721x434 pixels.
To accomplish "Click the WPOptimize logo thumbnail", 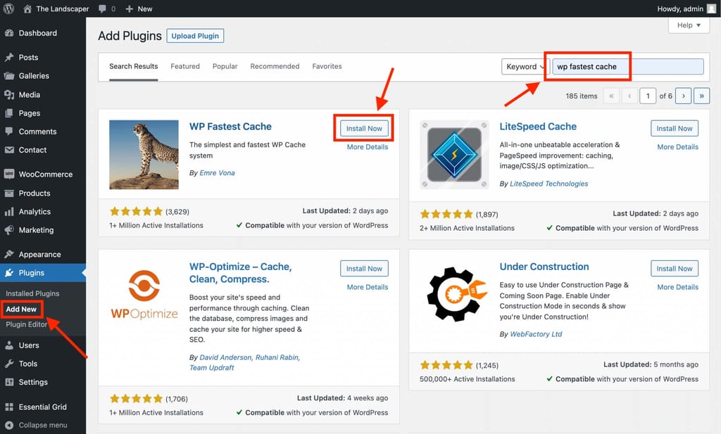I will point(144,295).
